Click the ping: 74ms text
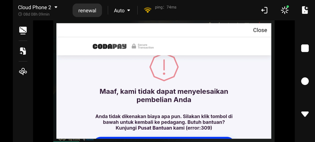Viewport: 315px width, 142px height. point(166,7)
